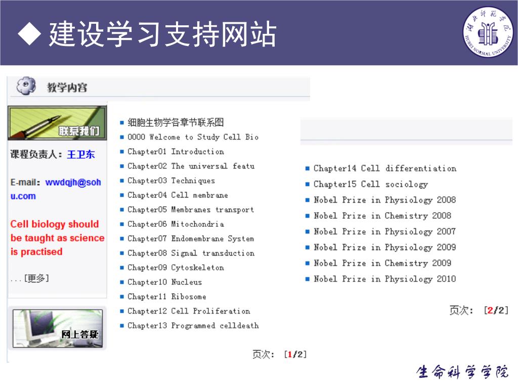Click the wwdqjh@sohu.com email link
This screenshot has height=388, width=518.
pos(56,189)
